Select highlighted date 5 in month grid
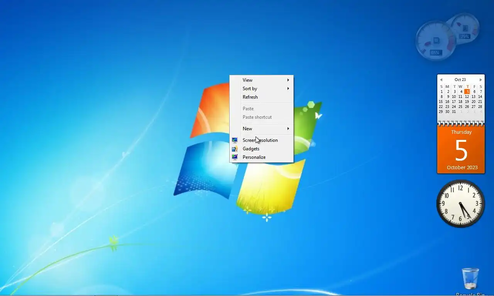Screen dimensions: 494x296 pyautogui.click(x=467, y=92)
